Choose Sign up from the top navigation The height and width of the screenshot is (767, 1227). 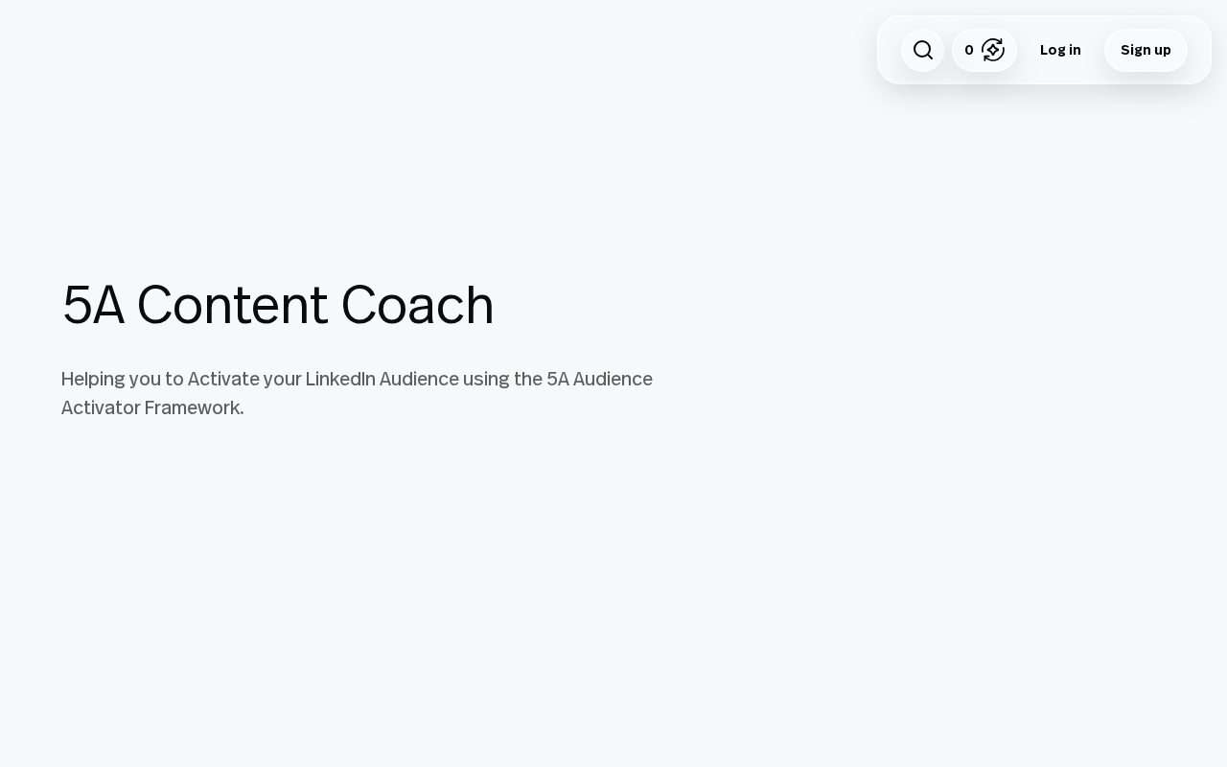[x=1146, y=50]
